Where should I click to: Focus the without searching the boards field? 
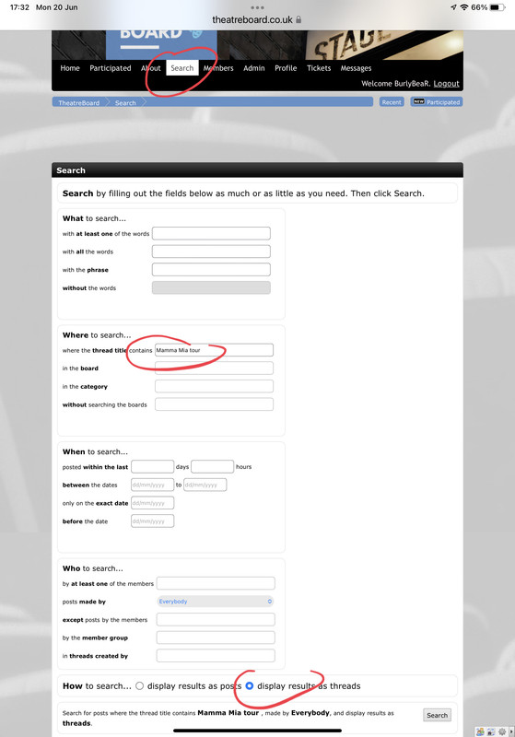tap(214, 404)
